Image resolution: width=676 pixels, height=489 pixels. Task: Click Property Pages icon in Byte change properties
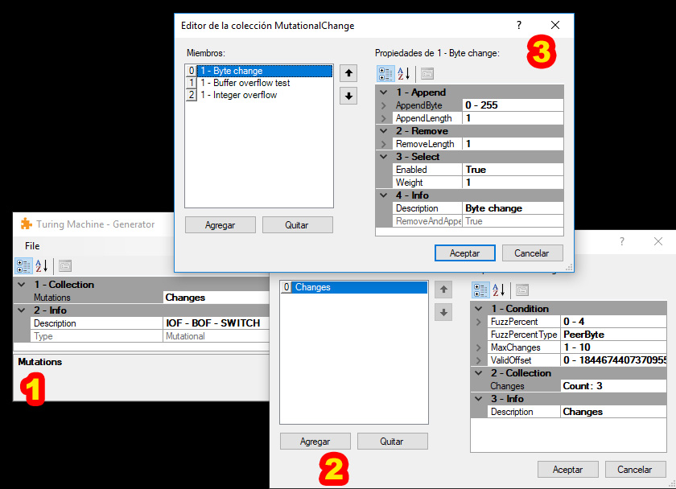427,74
